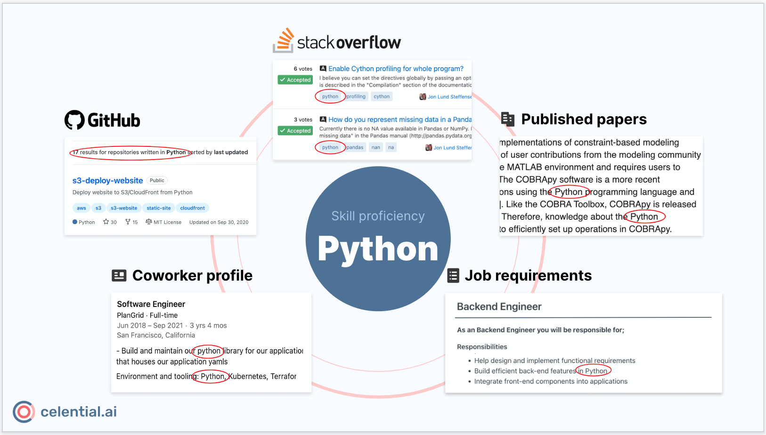Click the cython tag in first answer
The image size is (766, 435).
[382, 97]
